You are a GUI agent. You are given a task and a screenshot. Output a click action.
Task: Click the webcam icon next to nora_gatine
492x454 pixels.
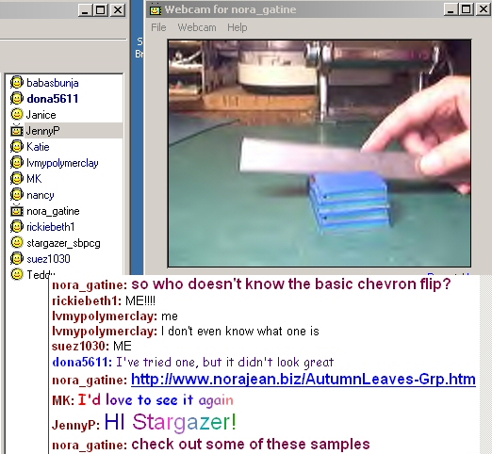(17, 211)
